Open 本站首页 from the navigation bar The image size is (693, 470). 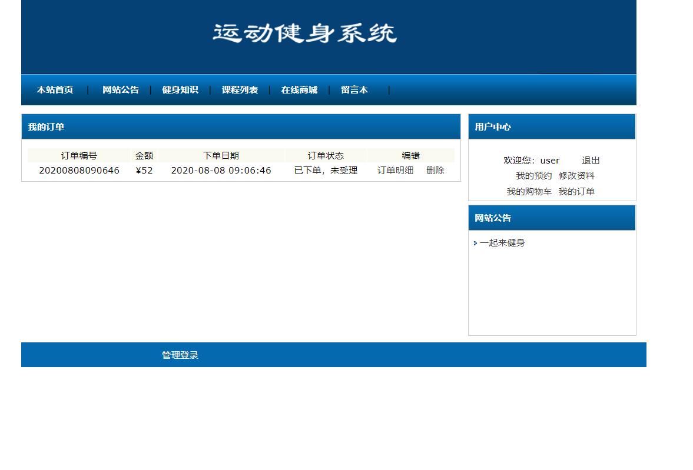(x=54, y=90)
